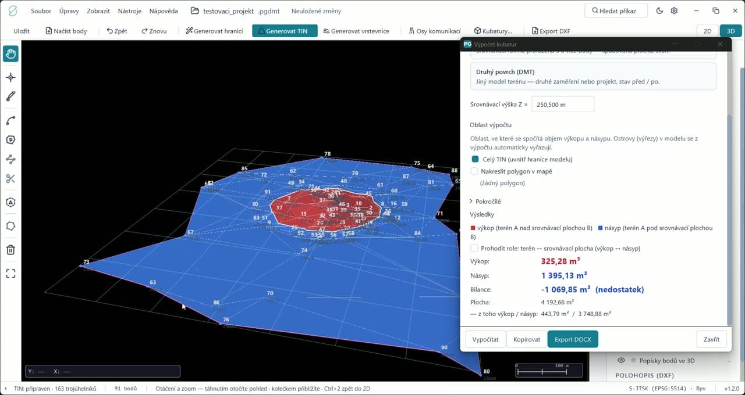Click the Zavřít button
This screenshot has width=745, height=395.
tap(711, 339)
